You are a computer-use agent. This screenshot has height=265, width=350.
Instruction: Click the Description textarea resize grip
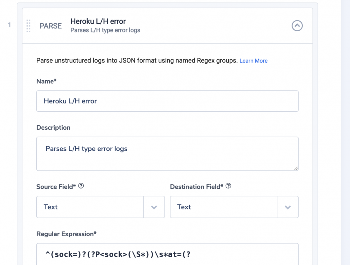(x=296, y=168)
